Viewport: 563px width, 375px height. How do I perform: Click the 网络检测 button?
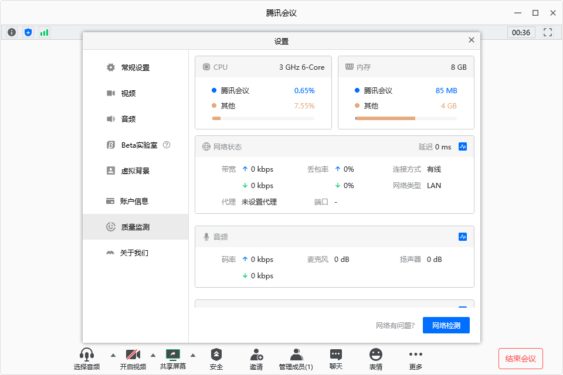446,325
